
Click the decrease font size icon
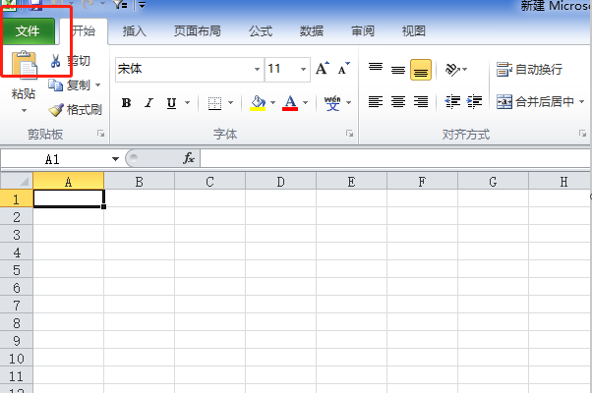point(343,69)
